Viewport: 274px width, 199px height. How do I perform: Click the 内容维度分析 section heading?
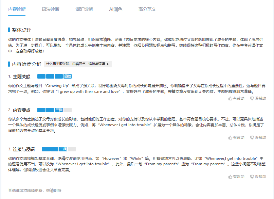click(x=26, y=64)
